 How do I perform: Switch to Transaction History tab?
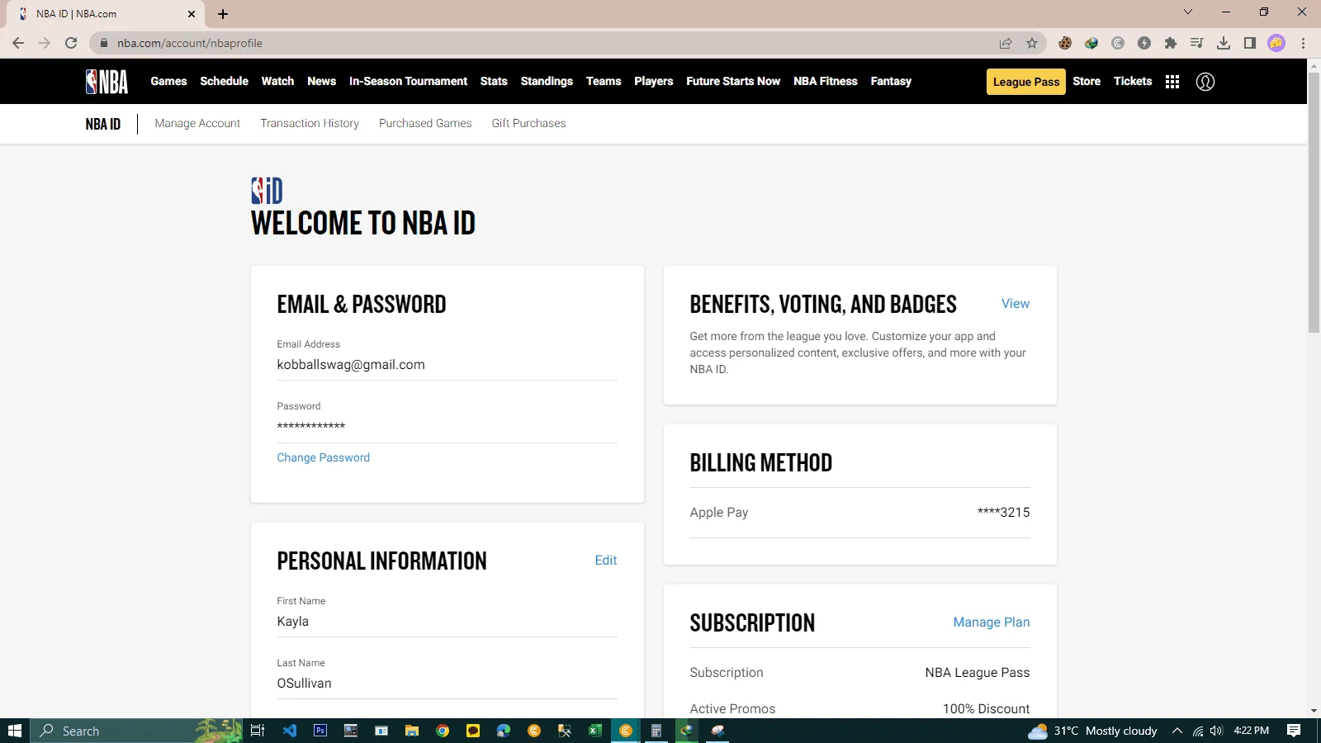click(310, 123)
